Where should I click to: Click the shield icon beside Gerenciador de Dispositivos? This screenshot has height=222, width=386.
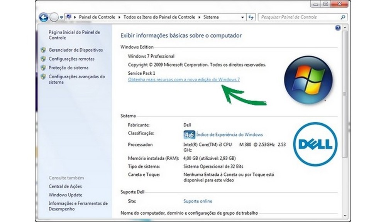[x=44, y=50]
